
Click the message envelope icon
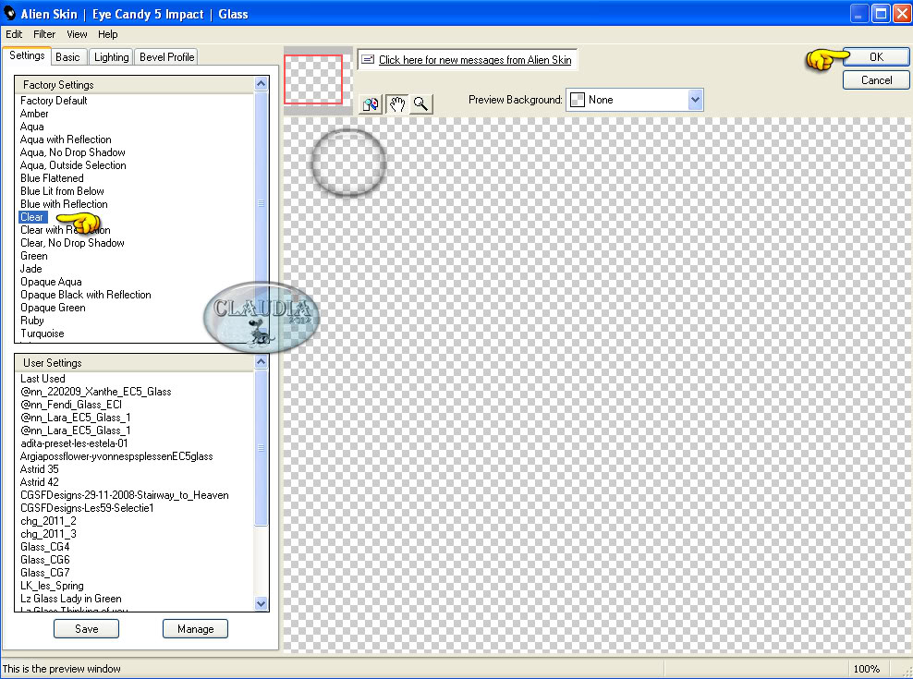pyautogui.click(x=368, y=59)
